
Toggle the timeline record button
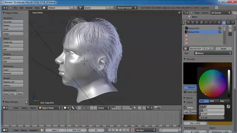click(x=133, y=130)
